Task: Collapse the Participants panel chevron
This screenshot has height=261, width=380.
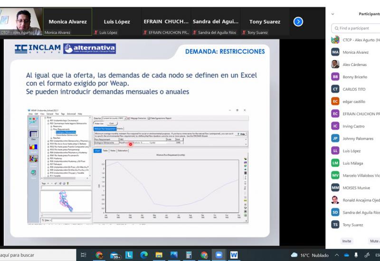Action: click(x=333, y=14)
